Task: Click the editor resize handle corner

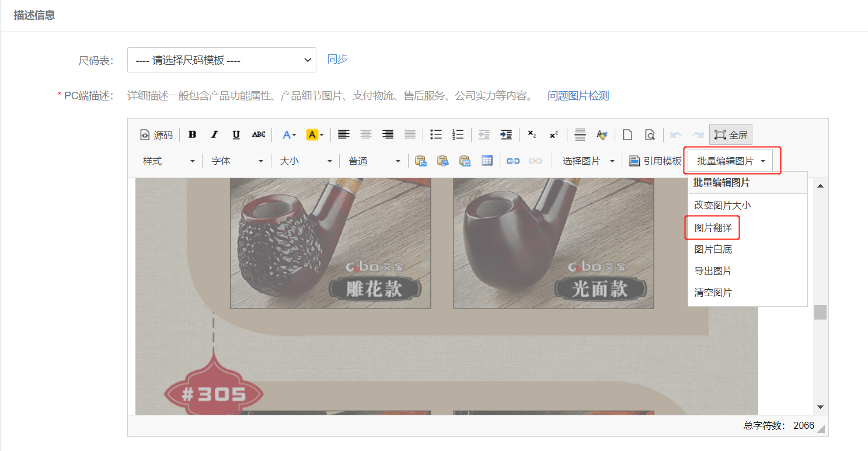Action: (x=822, y=429)
